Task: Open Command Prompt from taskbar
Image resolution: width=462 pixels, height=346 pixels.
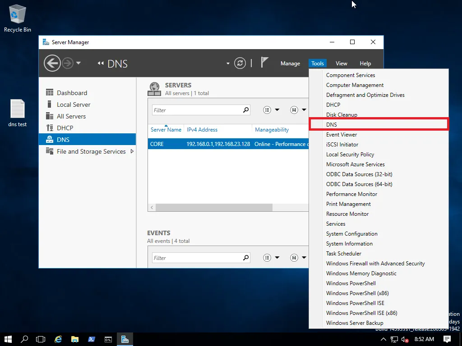Action: pos(108,339)
